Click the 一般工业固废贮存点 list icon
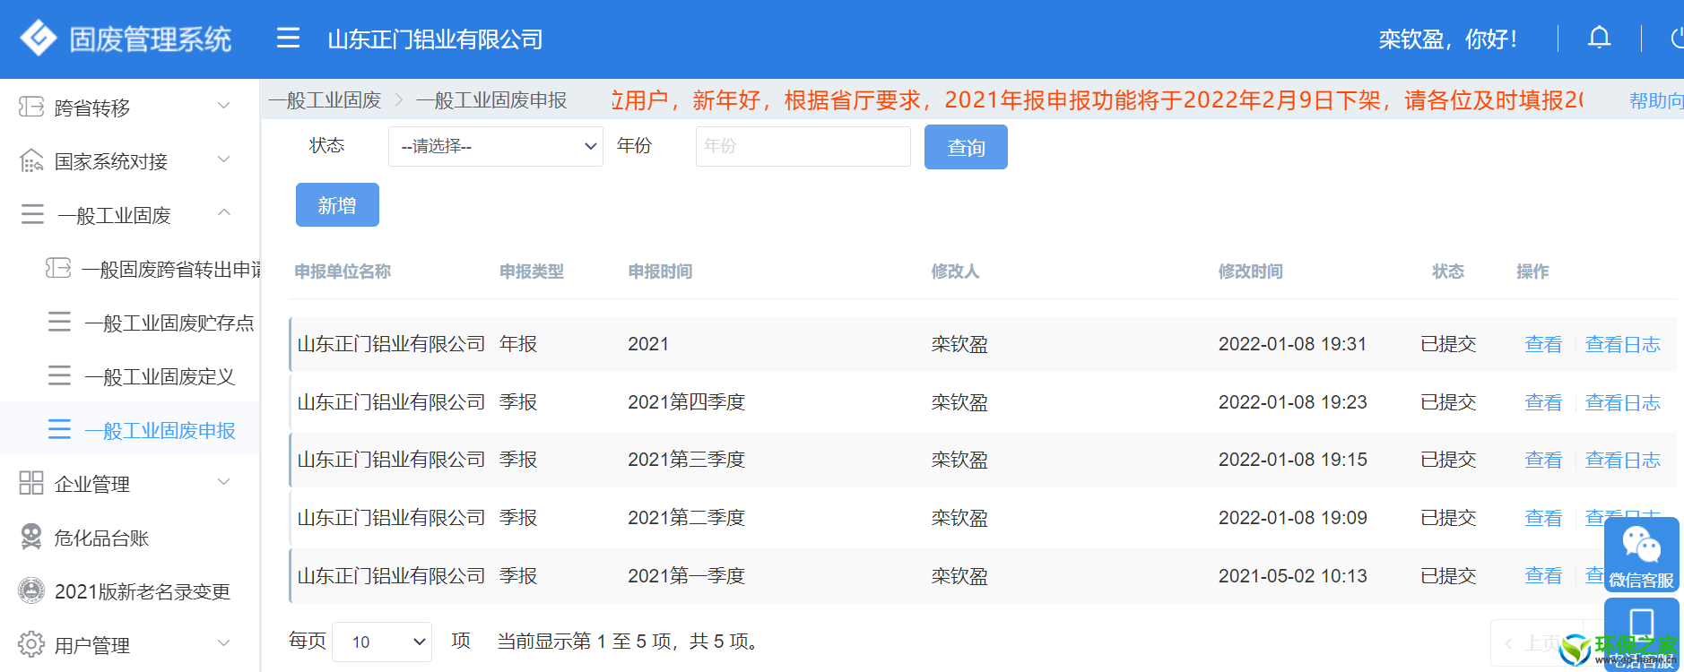The width and height of the screenshot is (1684, 672). click(x=59, y=322)
